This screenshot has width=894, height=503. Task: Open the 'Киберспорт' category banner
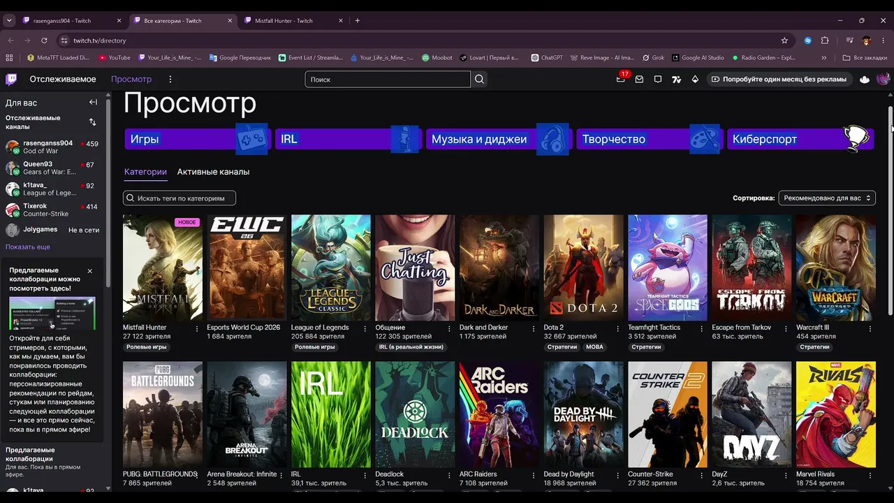click(x=800, y=139)
